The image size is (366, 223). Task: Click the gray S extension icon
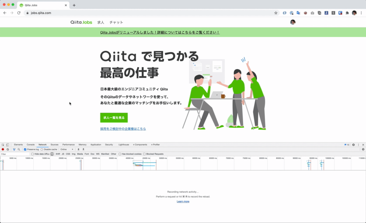click(x=333, y=13)
